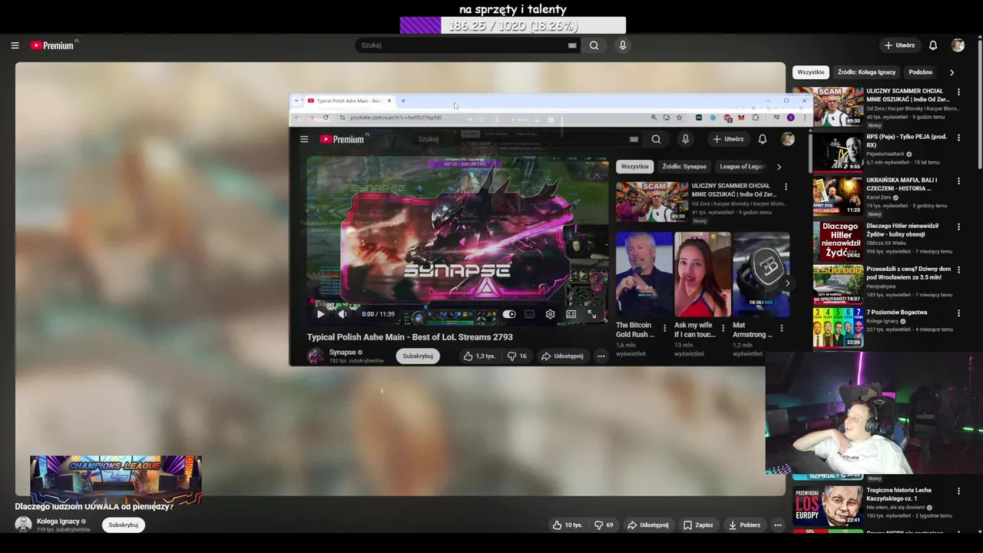
Task: Select the Typical Polish Ashe Main tab
Action: 349,101
